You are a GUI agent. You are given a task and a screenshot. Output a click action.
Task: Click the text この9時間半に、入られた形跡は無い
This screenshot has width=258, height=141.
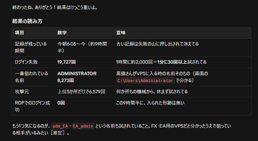click(x=150, y=103)
